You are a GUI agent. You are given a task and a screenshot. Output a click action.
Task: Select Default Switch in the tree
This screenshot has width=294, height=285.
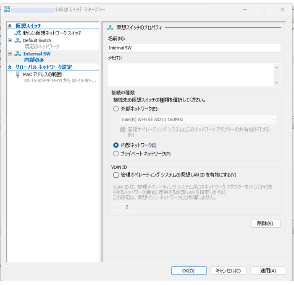click(37, 40)
